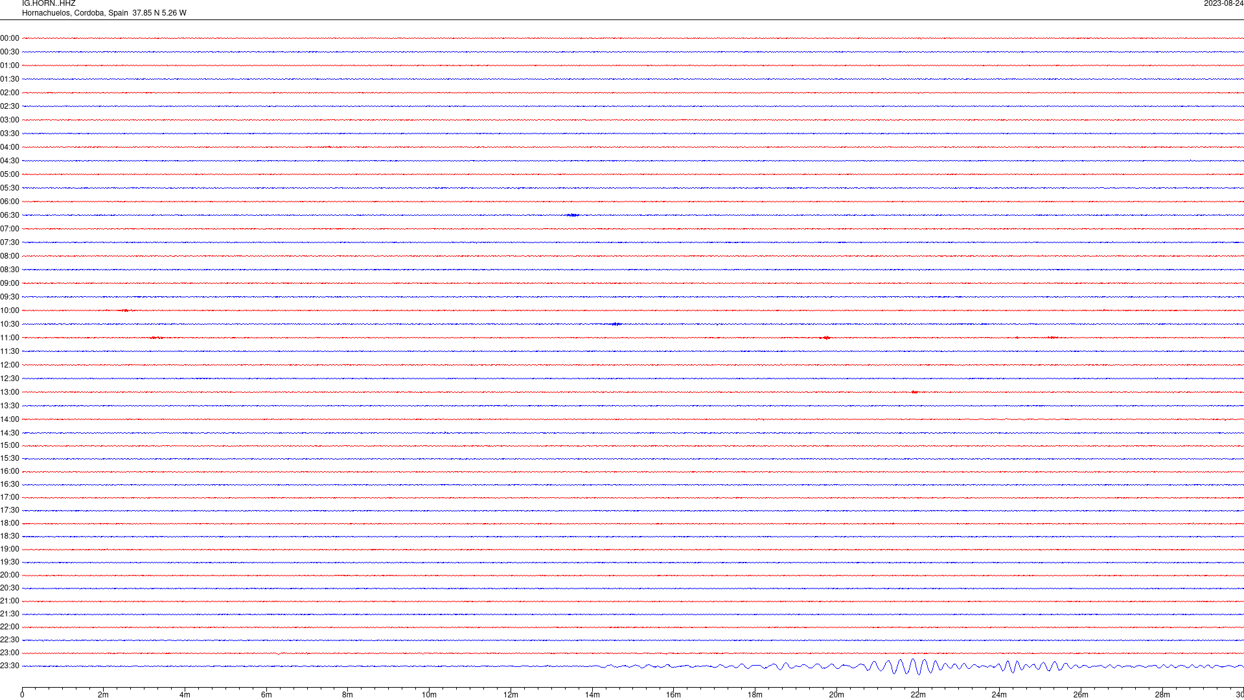This screenshot has height=700, width=1244.
Task: Click the 11:30 trace time label
Action: (10, 351)
